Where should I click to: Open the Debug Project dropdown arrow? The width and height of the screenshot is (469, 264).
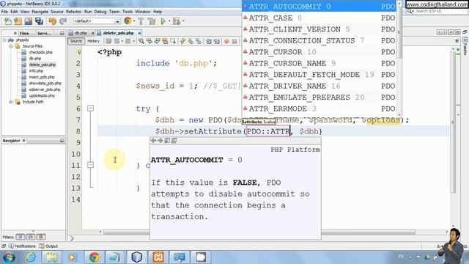tap(183, 21)
